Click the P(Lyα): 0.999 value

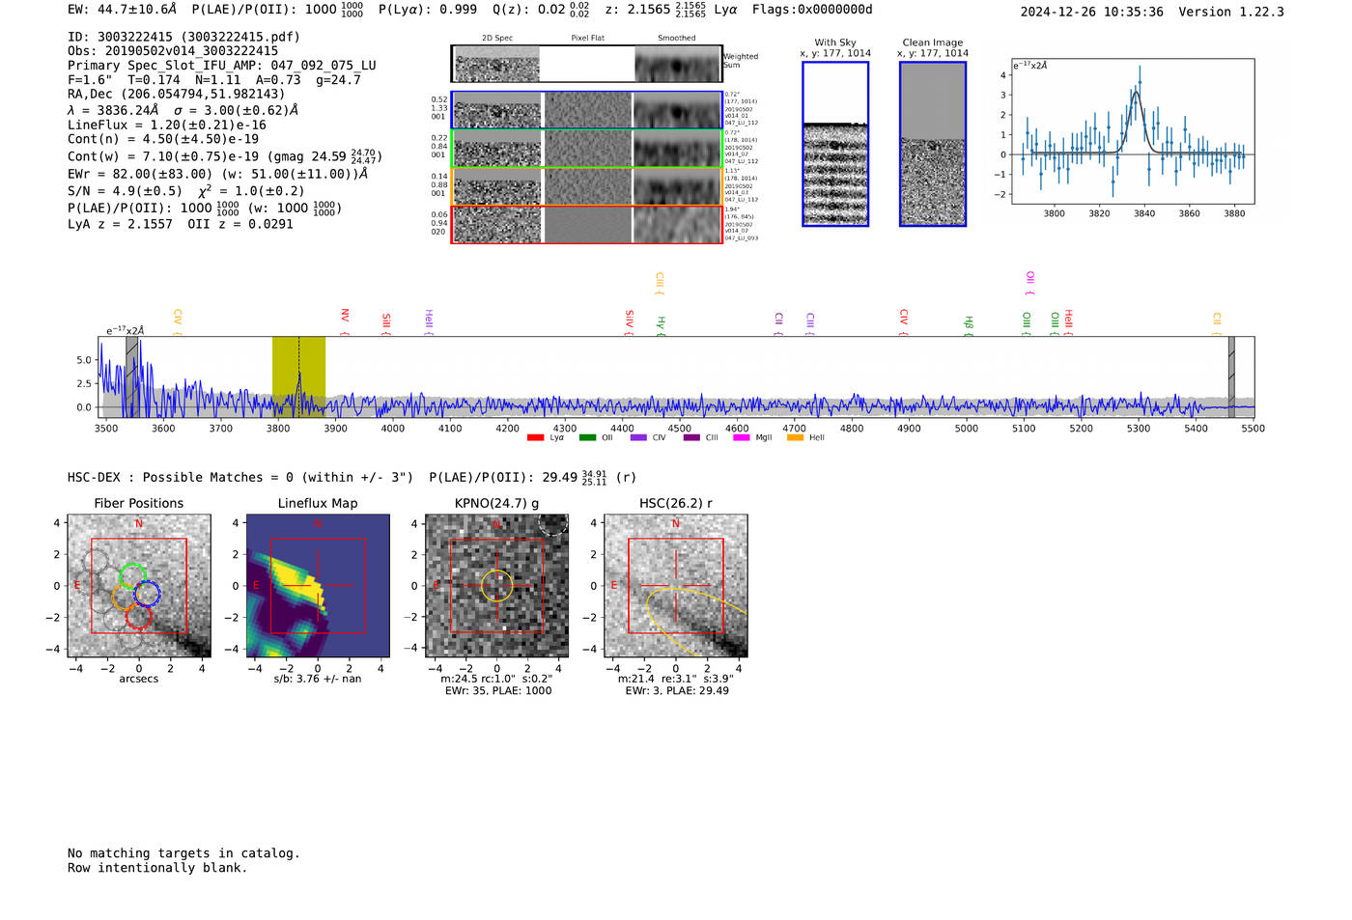tap(430, 10)
